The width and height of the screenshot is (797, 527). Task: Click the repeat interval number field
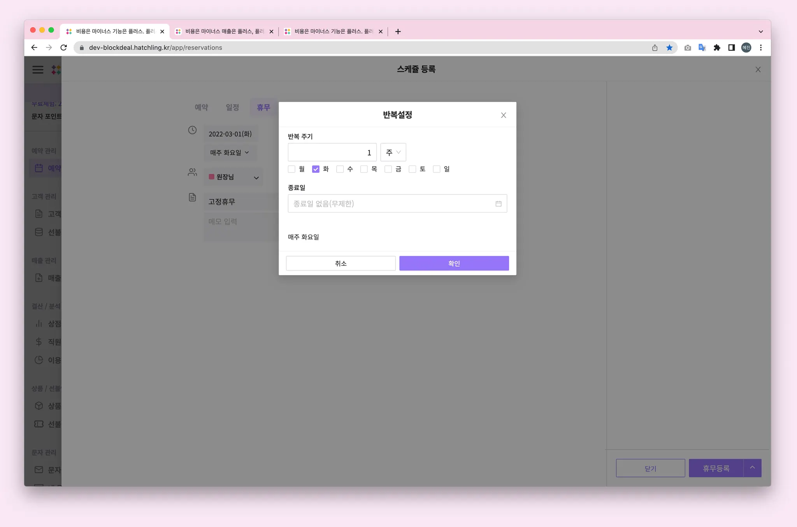pyautogui.click(x=332, y=152)
